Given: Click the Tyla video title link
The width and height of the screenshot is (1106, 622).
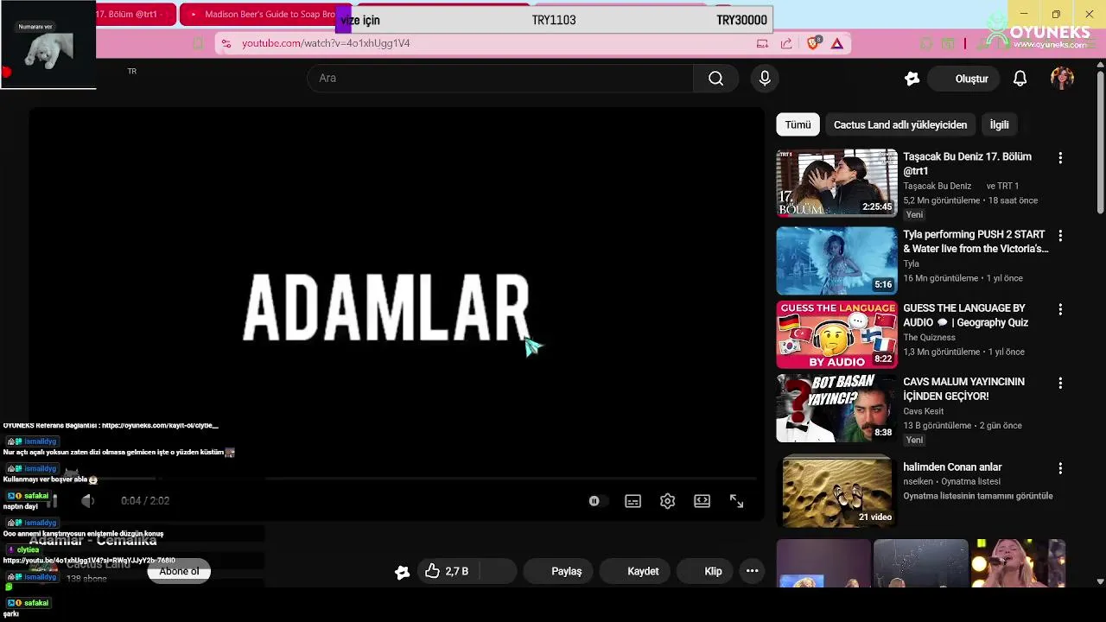Looking at the screenshot, I should (976, 242).
